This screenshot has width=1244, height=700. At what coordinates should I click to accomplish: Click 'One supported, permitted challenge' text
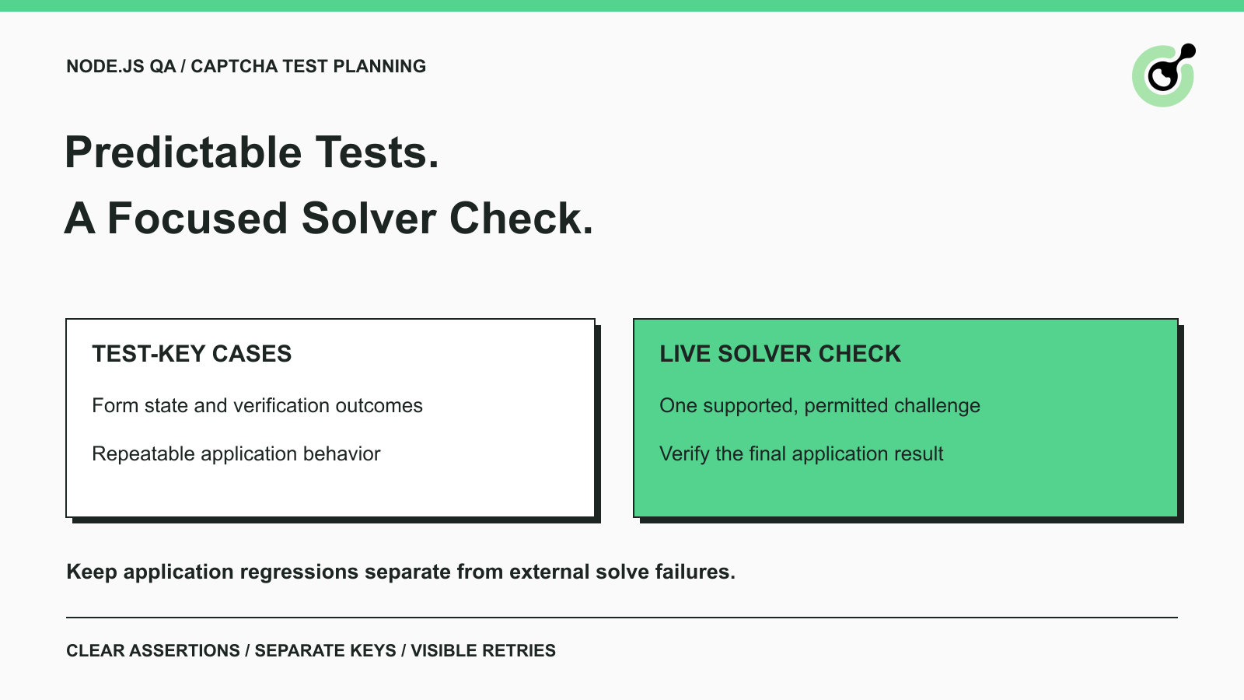pyautogui.click(x=819, y=405)
